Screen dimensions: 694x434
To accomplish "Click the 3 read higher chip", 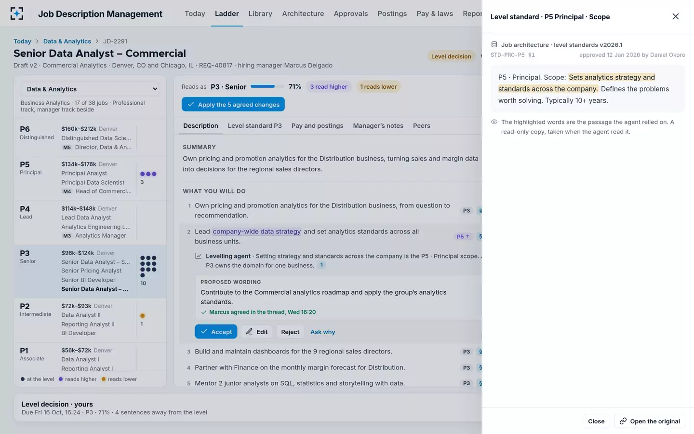I will coord(329,87).
